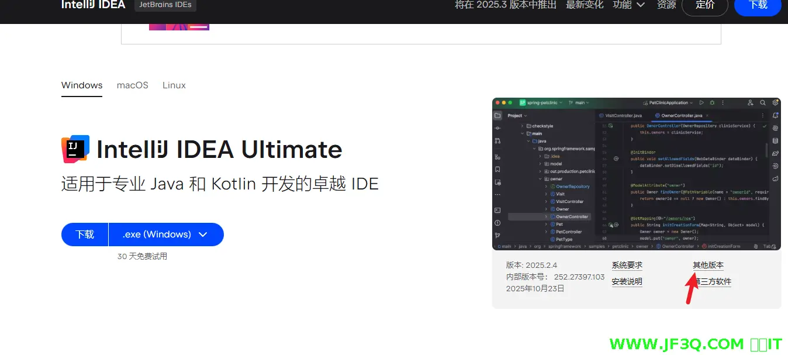This screenshot has height=355, width=788.
Task: Click the JetBrains IDEs badge in header
Action: pyautogui.click(x=165, y=5)
